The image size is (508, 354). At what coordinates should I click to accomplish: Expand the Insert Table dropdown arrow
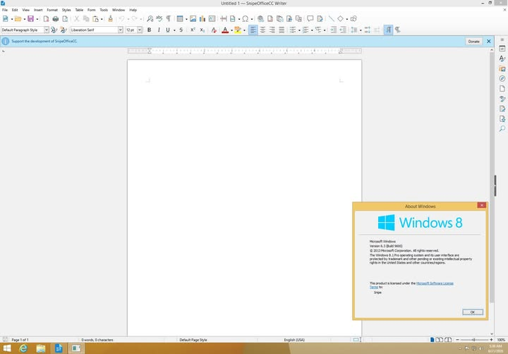point(186,19)
